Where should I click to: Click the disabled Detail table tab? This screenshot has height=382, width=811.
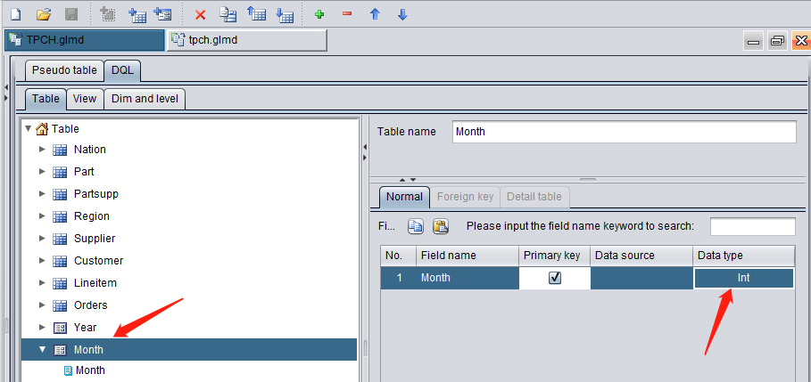[534, 197]
